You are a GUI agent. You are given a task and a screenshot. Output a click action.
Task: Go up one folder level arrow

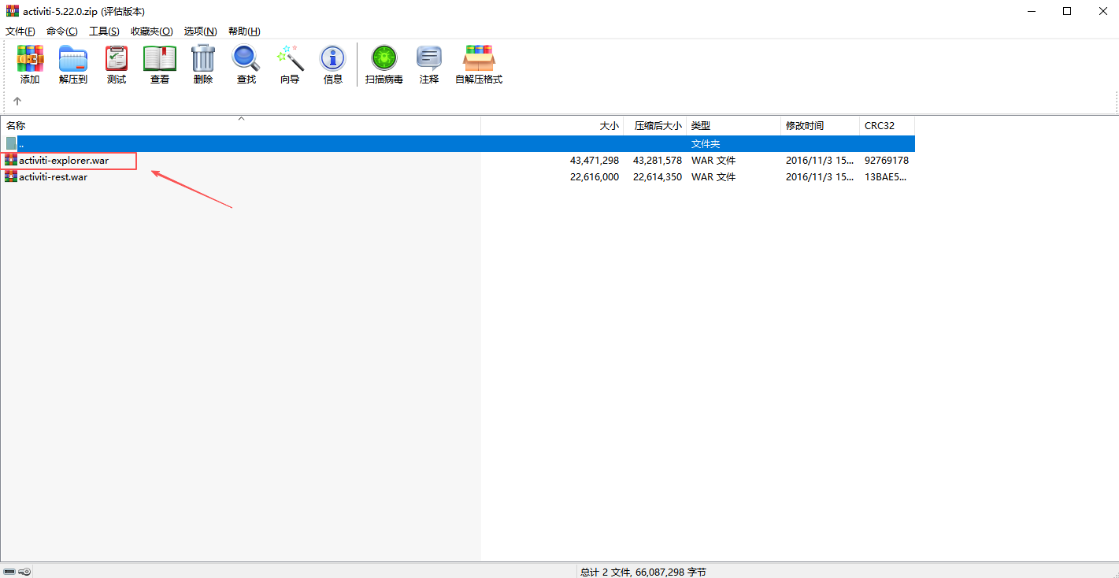tap(17, 101)
